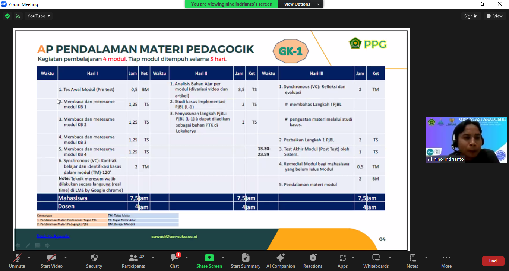Click the green encryption shield icon
This screenshot has height=271, width=509.
coord(7,16)
